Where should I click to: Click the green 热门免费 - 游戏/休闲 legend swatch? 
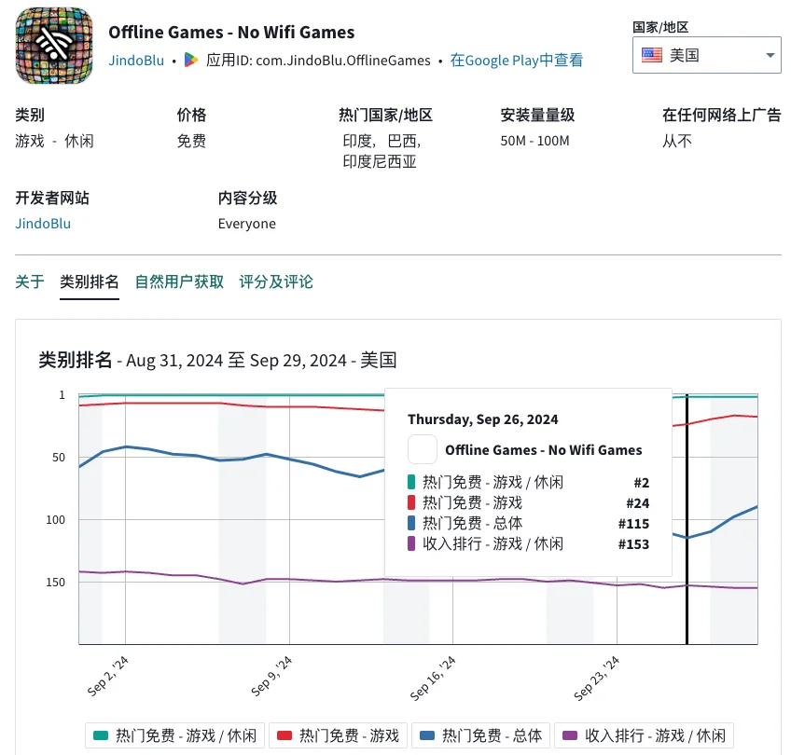click(x=103, y=734)
